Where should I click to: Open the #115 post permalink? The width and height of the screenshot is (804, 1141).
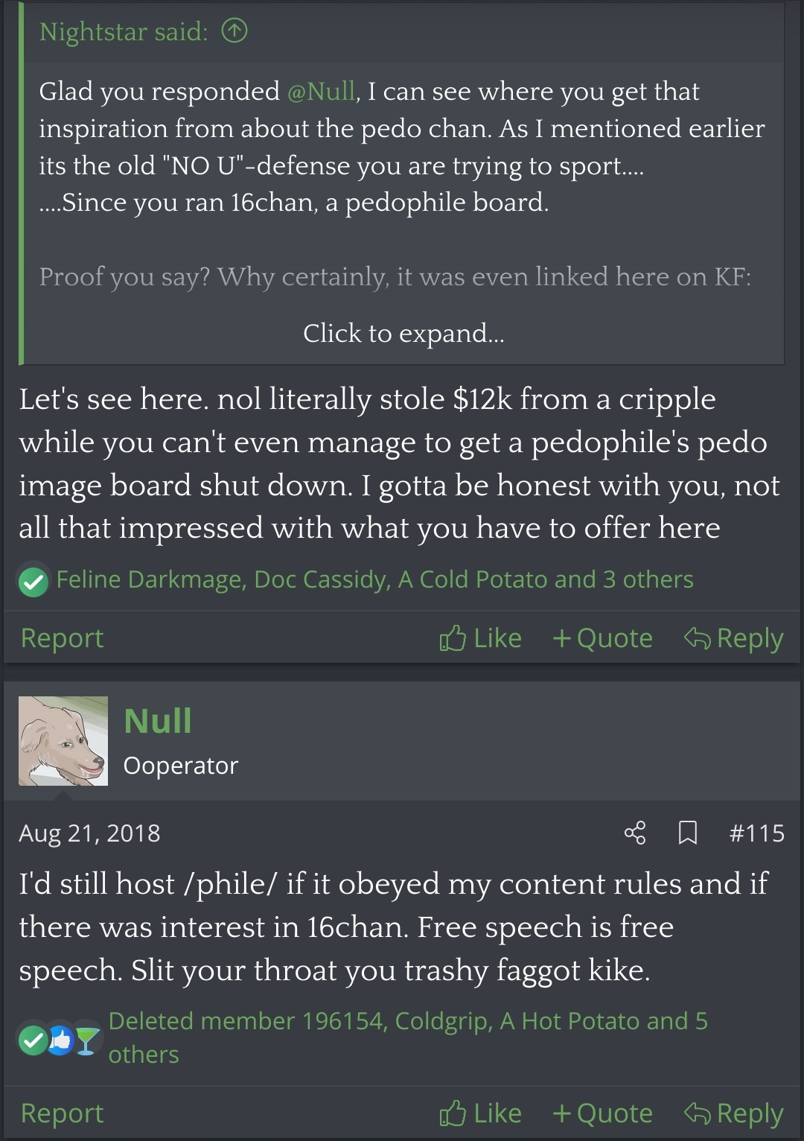[757, 833]
